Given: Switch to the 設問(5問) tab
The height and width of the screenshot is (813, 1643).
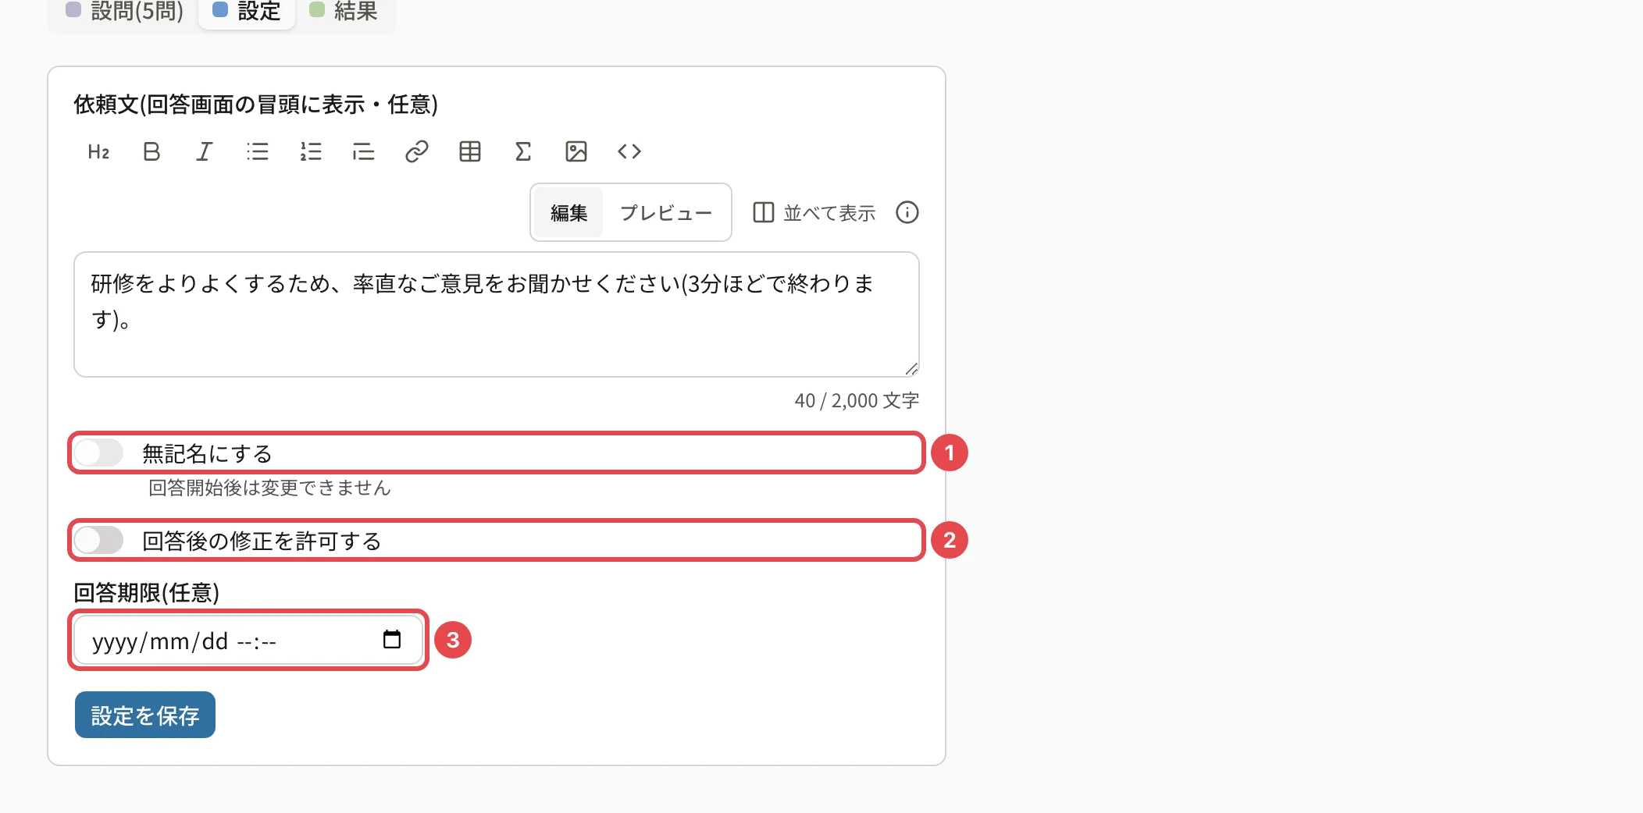Looking at the screenshot, I should 125,11.
